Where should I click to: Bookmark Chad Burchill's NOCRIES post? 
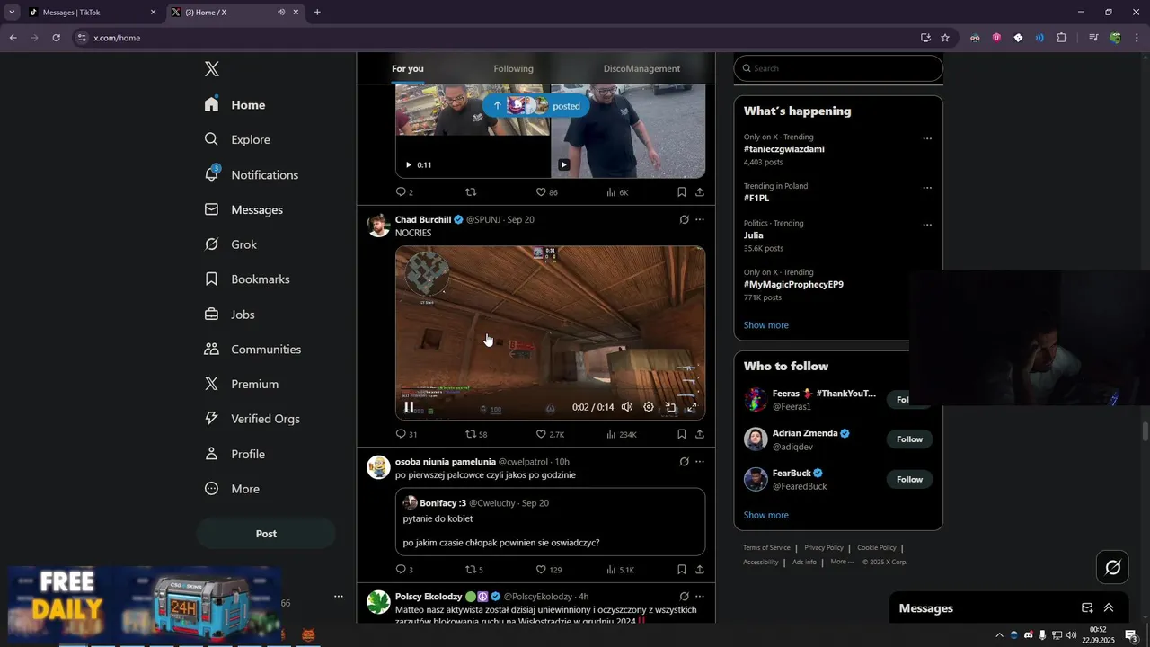coord(681,434)
